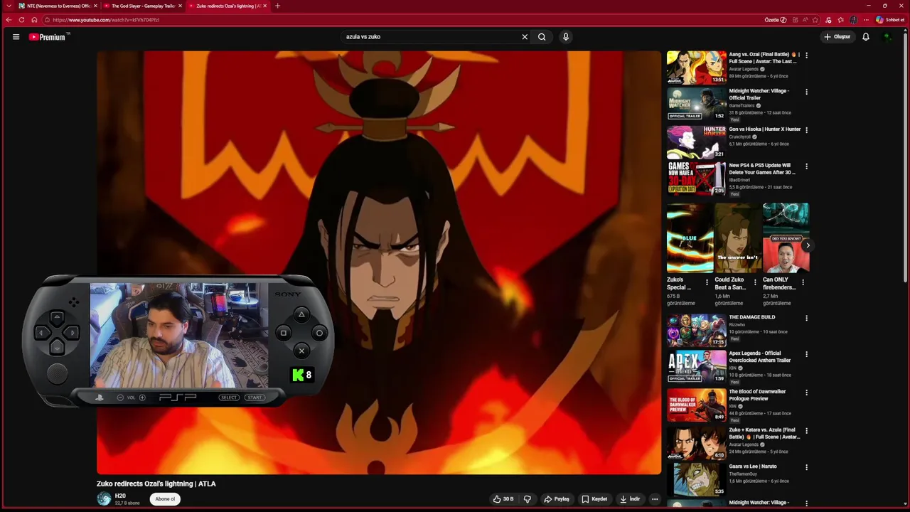Like the video (30 B)
The height and width of the screenshot is (512, 910).
(x=503, y=499)
